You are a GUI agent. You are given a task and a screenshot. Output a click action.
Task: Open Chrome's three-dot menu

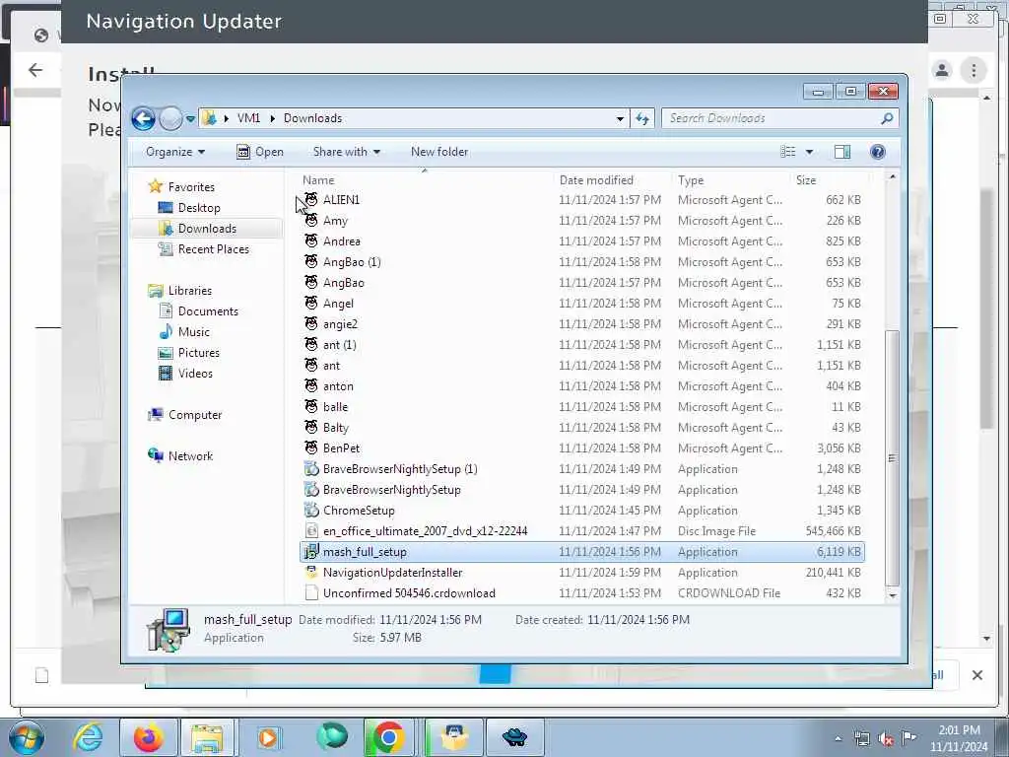pos(974,70)
